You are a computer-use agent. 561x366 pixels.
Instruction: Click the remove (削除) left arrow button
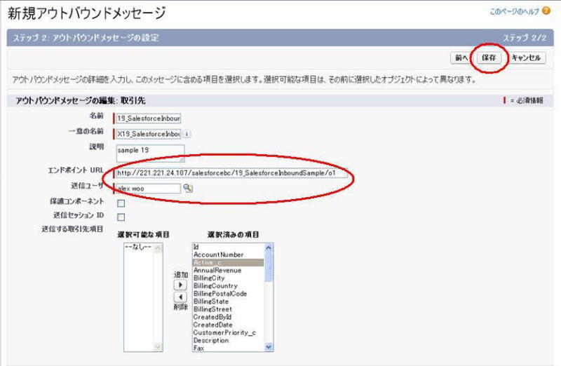tap(179, 297)
